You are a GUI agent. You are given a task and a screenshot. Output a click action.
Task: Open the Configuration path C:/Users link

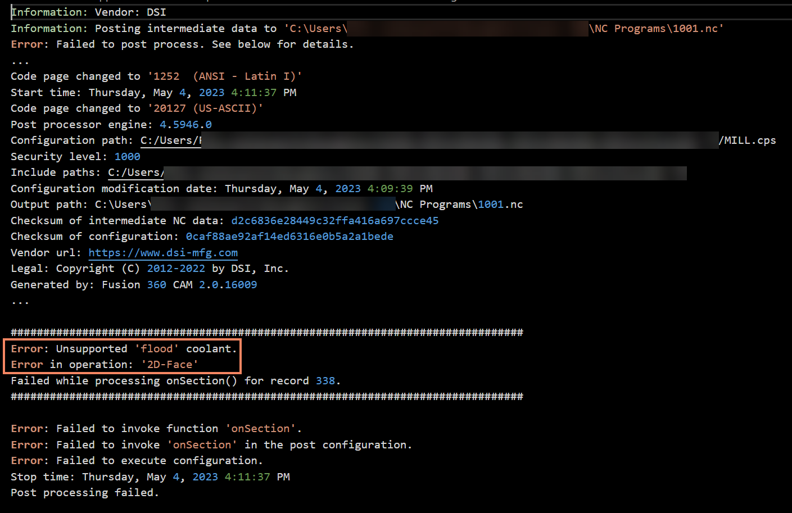(170, 140)
